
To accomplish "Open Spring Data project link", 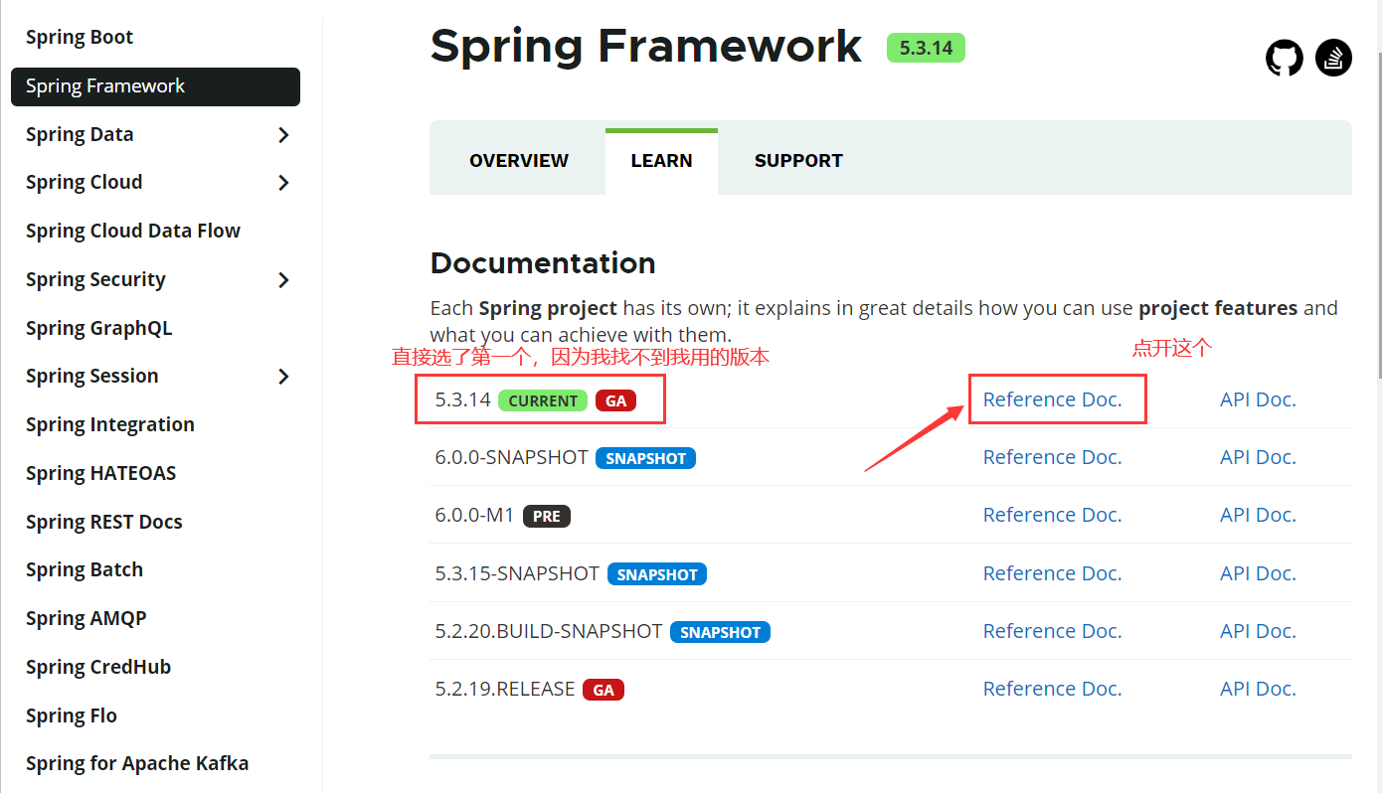I will coord(80,135).
